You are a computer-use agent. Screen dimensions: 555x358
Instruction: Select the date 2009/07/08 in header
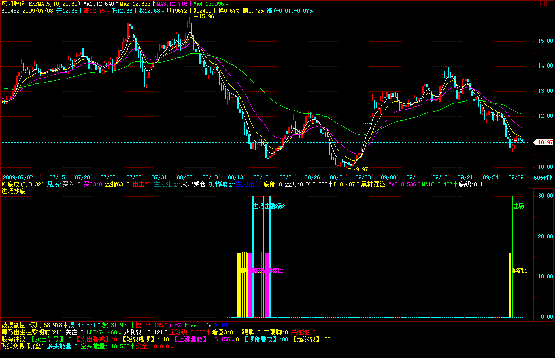click(x=38, y=11)
